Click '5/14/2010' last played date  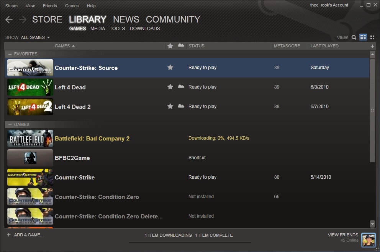(x=321, y=177)
